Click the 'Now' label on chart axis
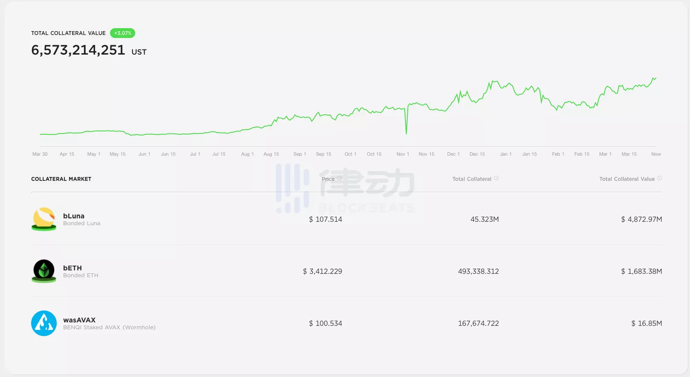Screen dimensions: 690x377 [x=656, y=154]
